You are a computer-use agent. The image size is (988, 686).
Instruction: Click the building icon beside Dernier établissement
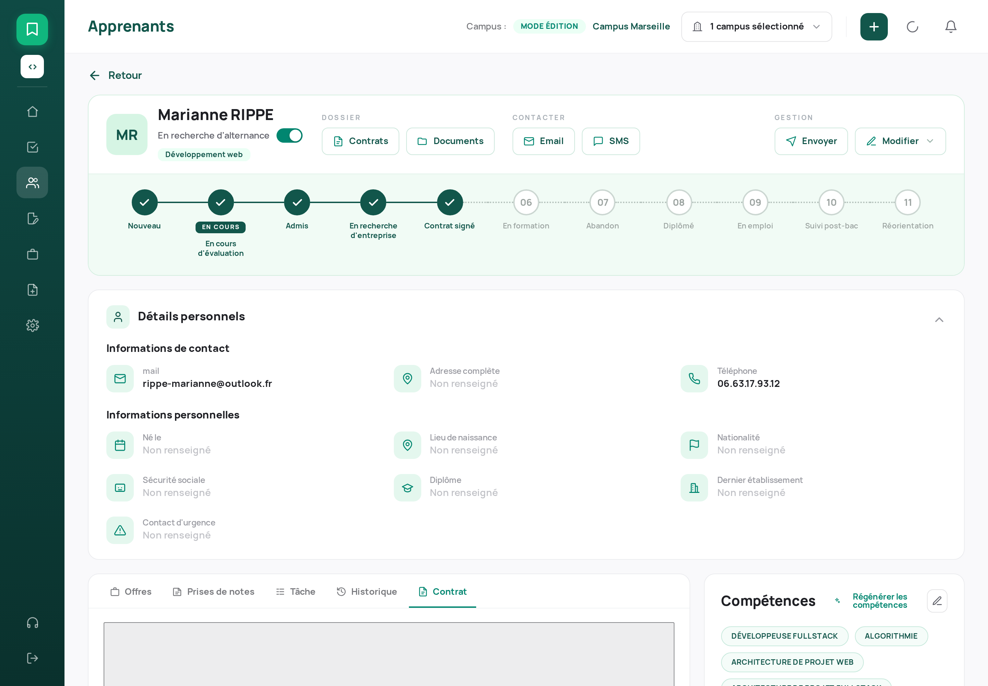(694, 487)
